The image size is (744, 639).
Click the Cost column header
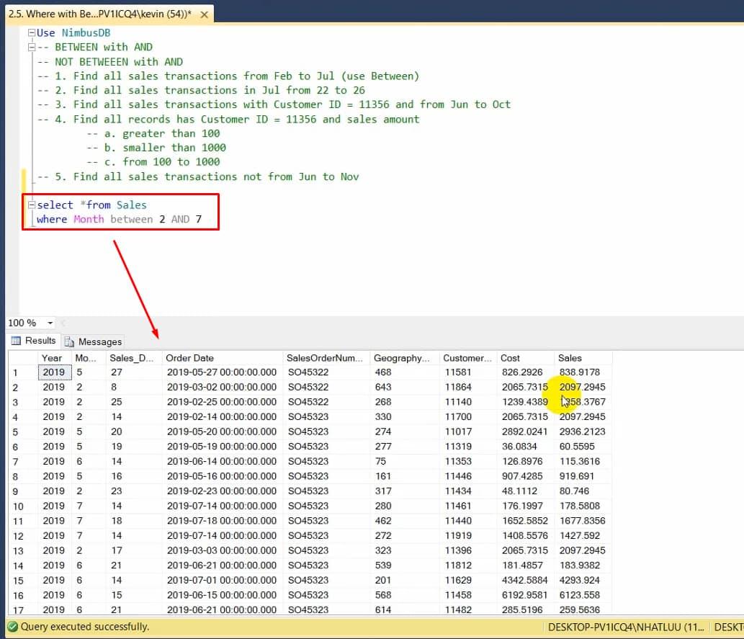(509, 358)
